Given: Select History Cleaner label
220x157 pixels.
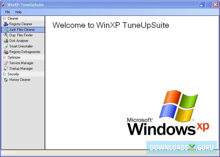Looking at the screenshot, I should click(x=20, y=80).
